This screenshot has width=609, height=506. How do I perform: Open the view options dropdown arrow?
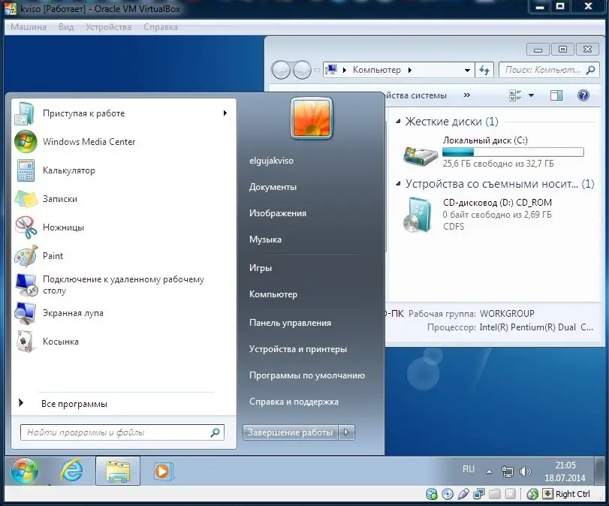point(532,95)
